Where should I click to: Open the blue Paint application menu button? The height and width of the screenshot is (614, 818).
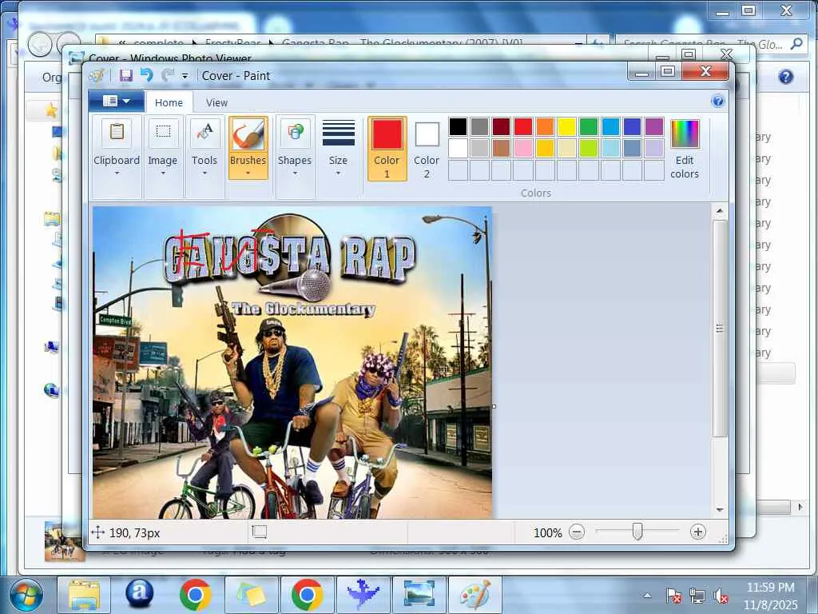coord(117,101)
